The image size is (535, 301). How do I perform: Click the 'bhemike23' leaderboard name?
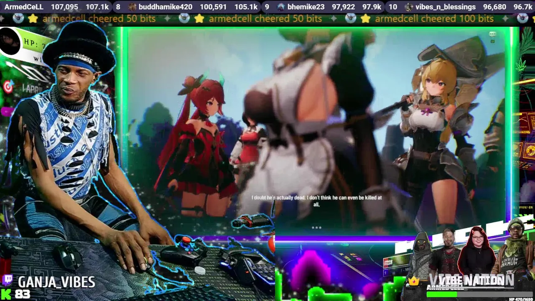point(306,7)
